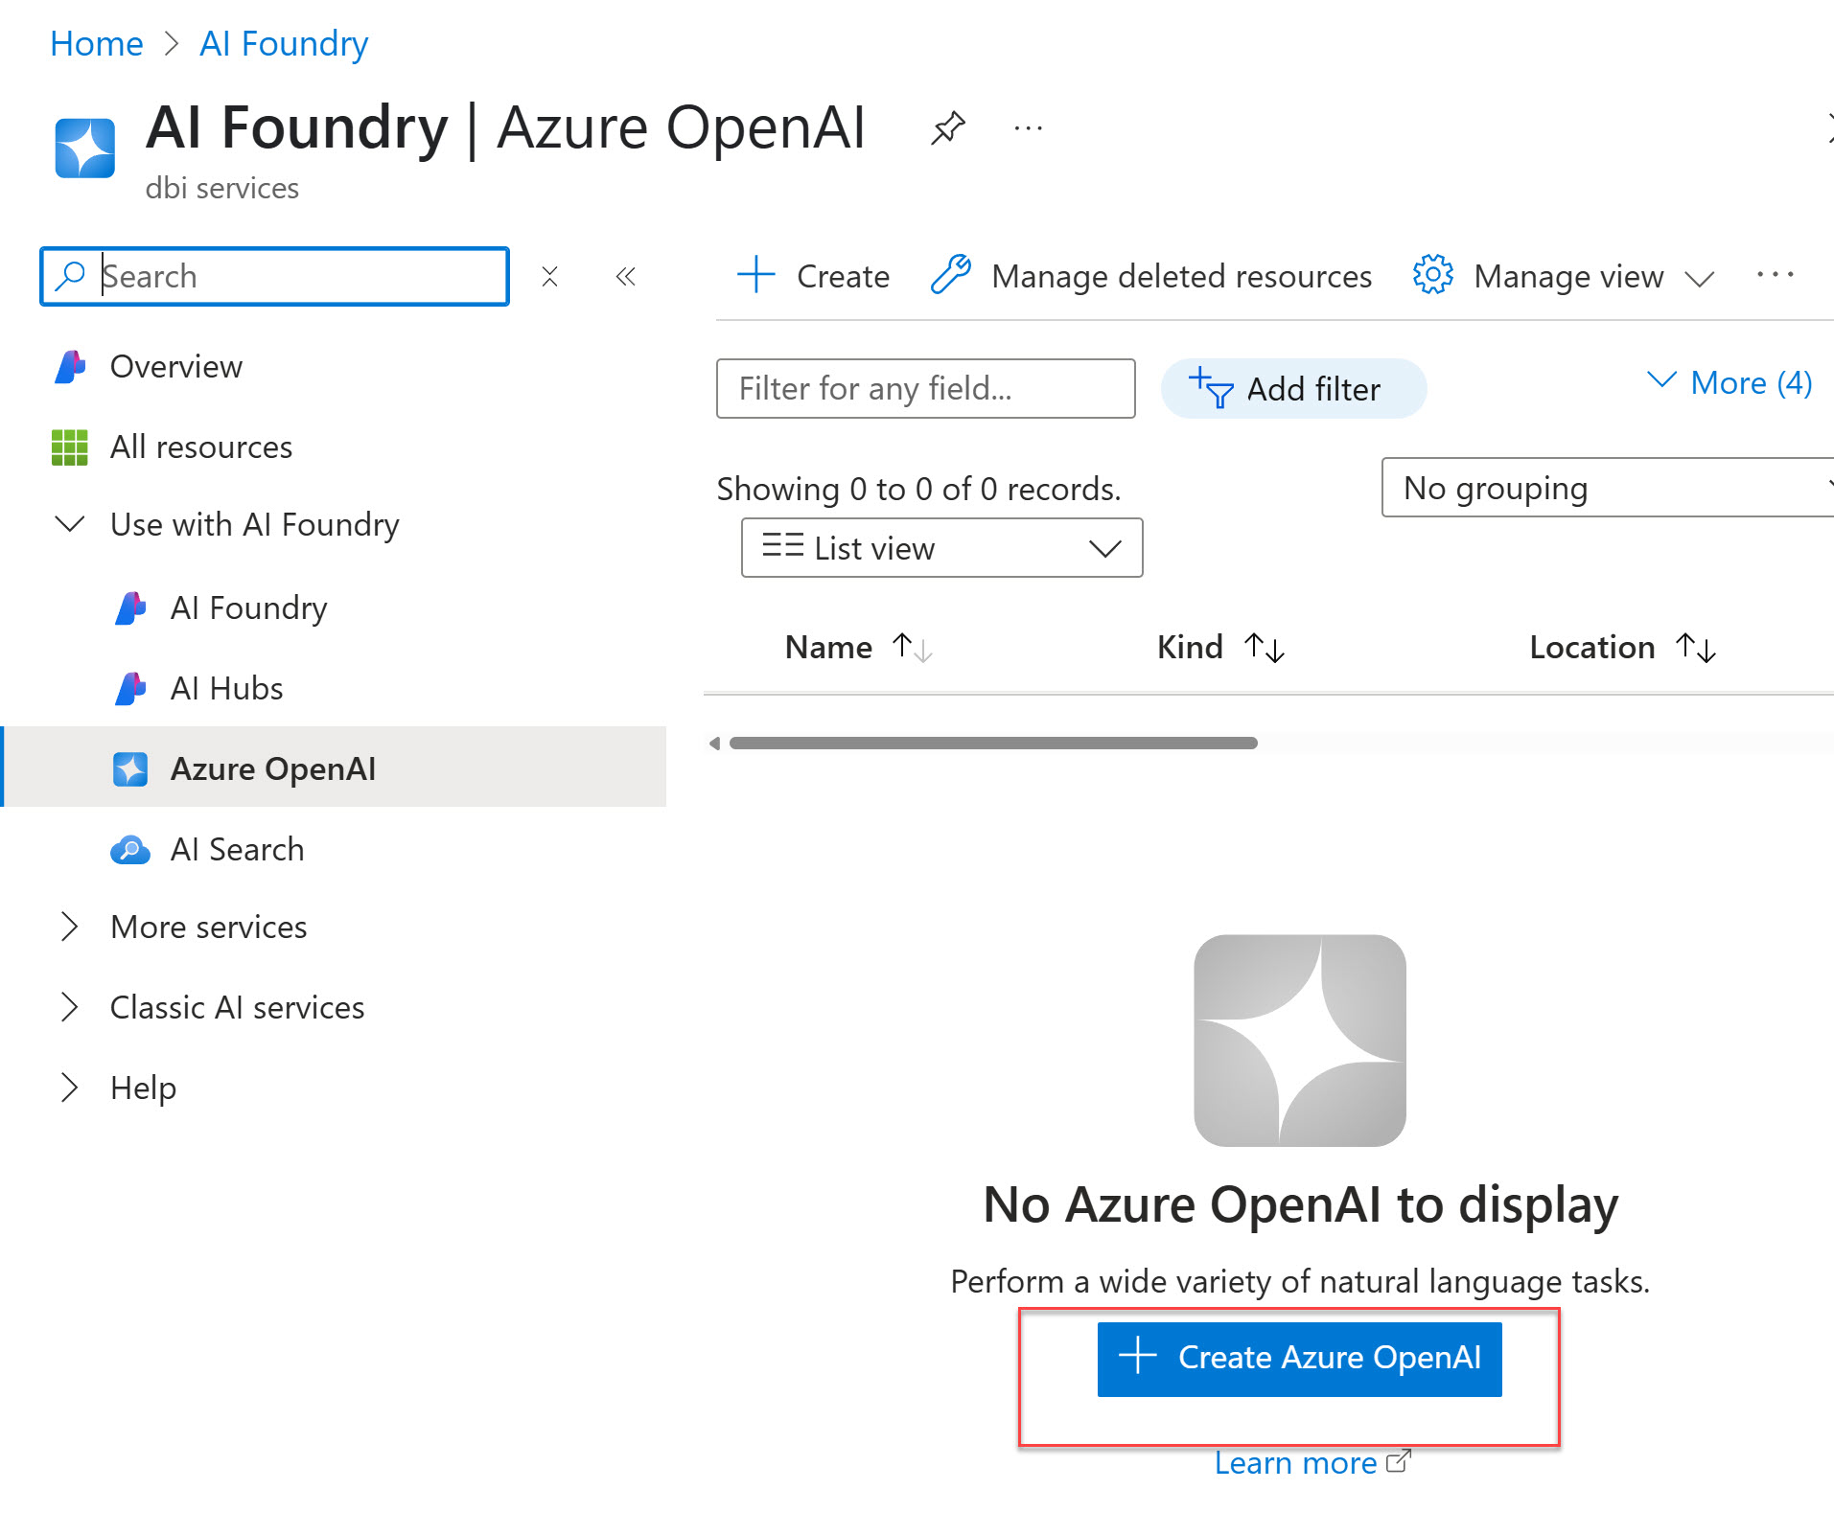Screen dimensions: 1834x1535
Task: Expand the More services section
Action: click(x=208, y=927)
